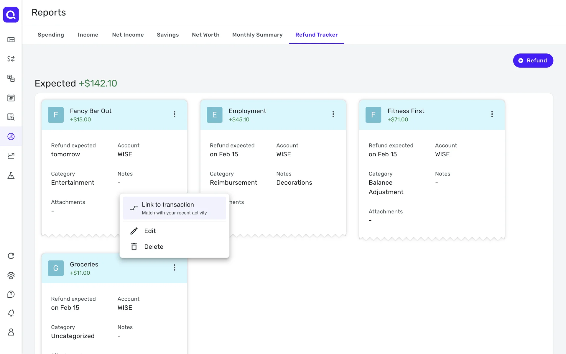Image resolution: width=566 pixels, height=354 pixels.
Task: Open Groceries card three-dot menu
Action: coord(175,268)
